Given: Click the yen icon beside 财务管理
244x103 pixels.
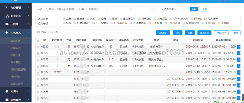Looking at the screenshot, I should pos(6,7).
